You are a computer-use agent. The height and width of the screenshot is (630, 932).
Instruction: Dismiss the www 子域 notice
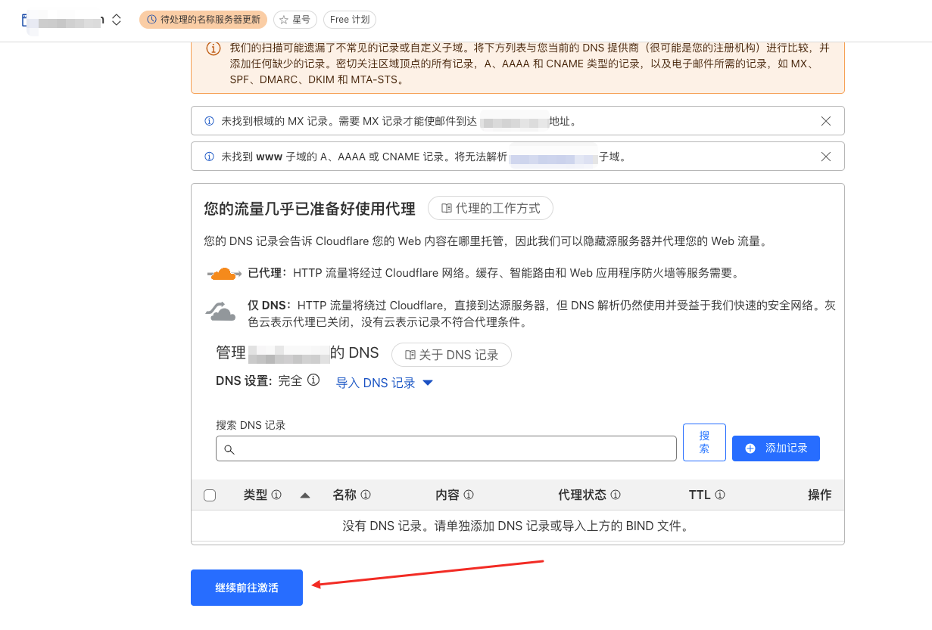(826, 157)
